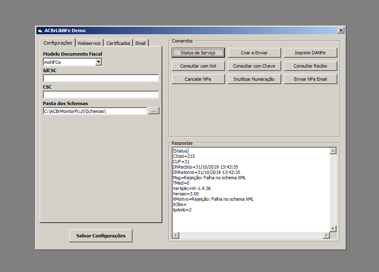Click Cancelar NFe button

[x=198, y=79]
